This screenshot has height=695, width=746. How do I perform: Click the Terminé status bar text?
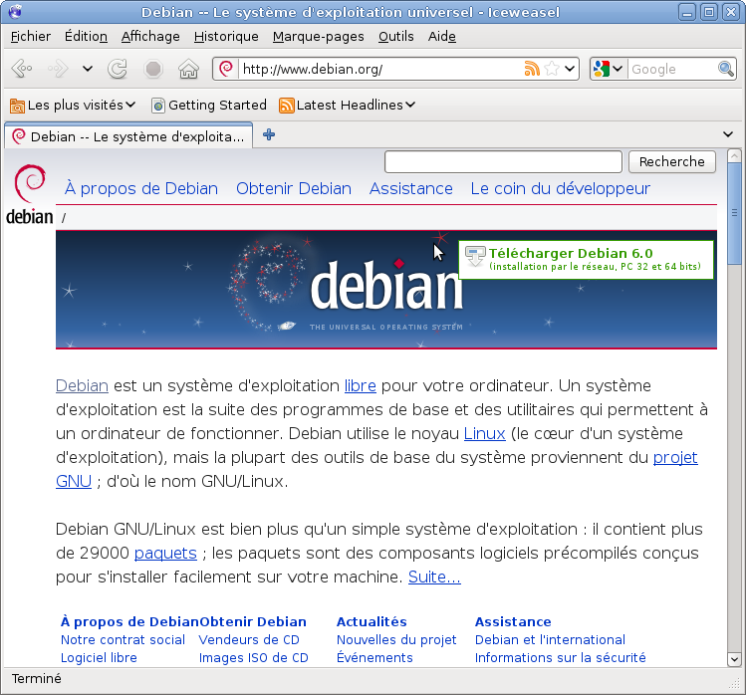click(37, 679)
